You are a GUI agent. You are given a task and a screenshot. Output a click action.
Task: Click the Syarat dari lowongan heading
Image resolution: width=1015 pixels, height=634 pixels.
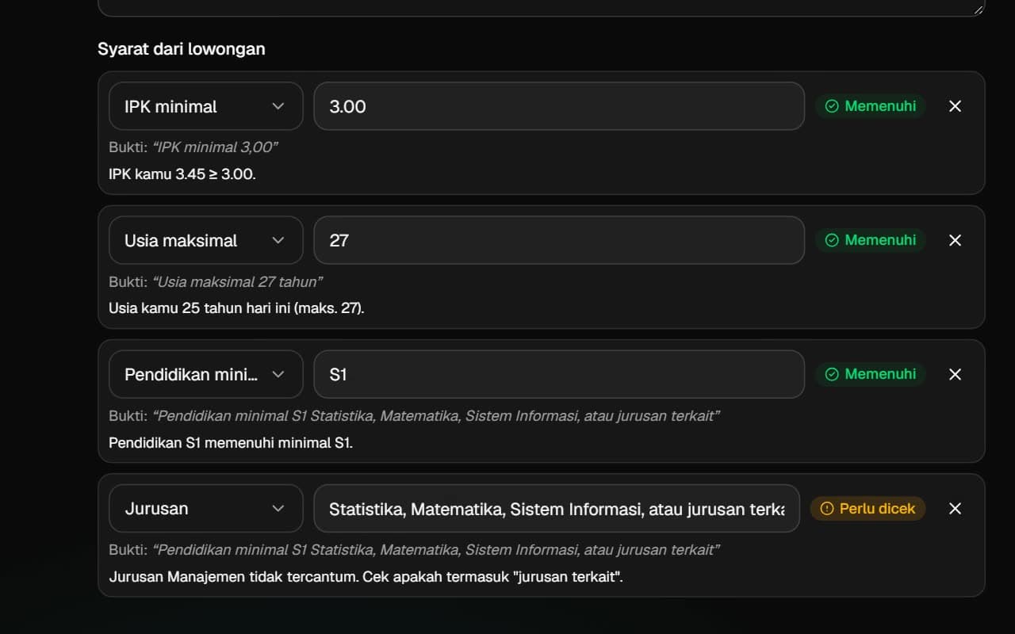182,49
